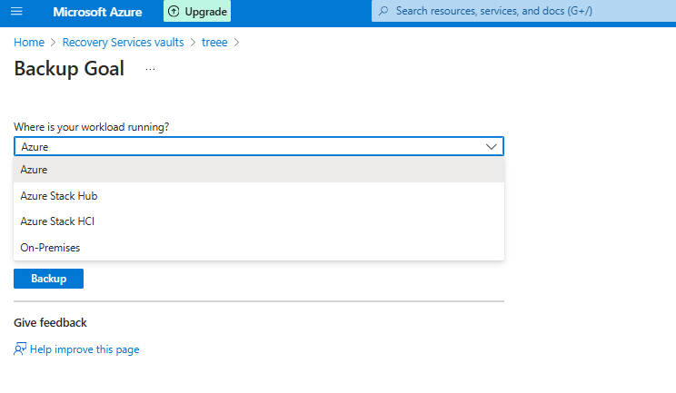Open Help improve this page link
The width and height of the screenshot is (676, 393).
coord(84,349)
